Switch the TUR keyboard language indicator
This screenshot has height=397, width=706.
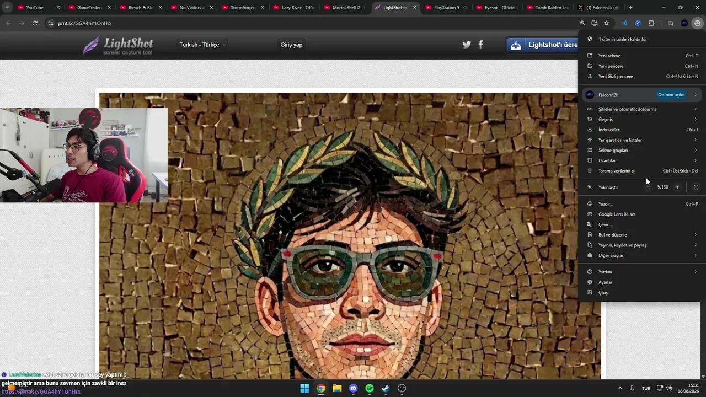pos(646,388)
